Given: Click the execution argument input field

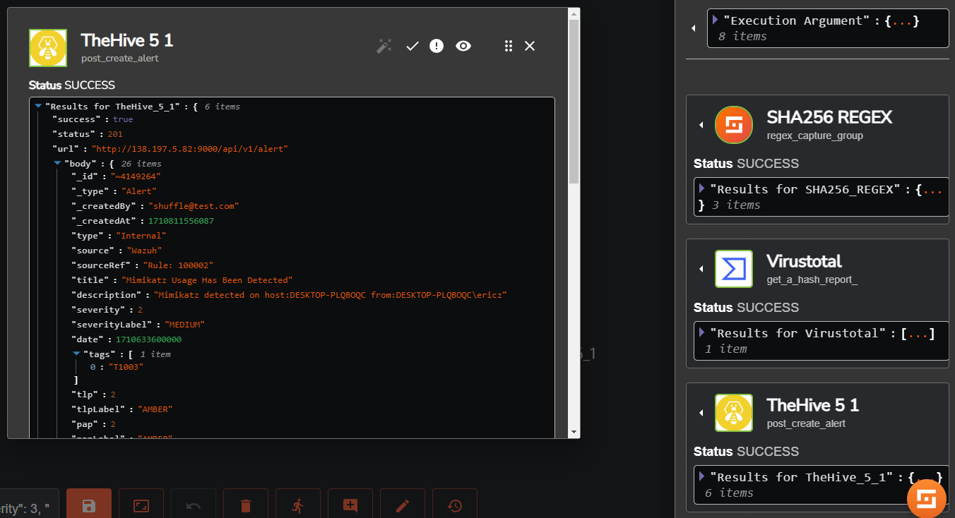Looking at the screenshot, I should tap(30, 505).
